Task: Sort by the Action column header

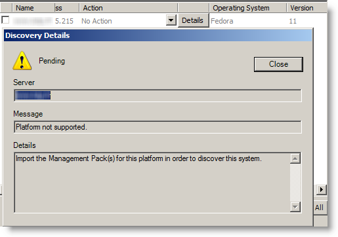Action: tap(93, 8)
